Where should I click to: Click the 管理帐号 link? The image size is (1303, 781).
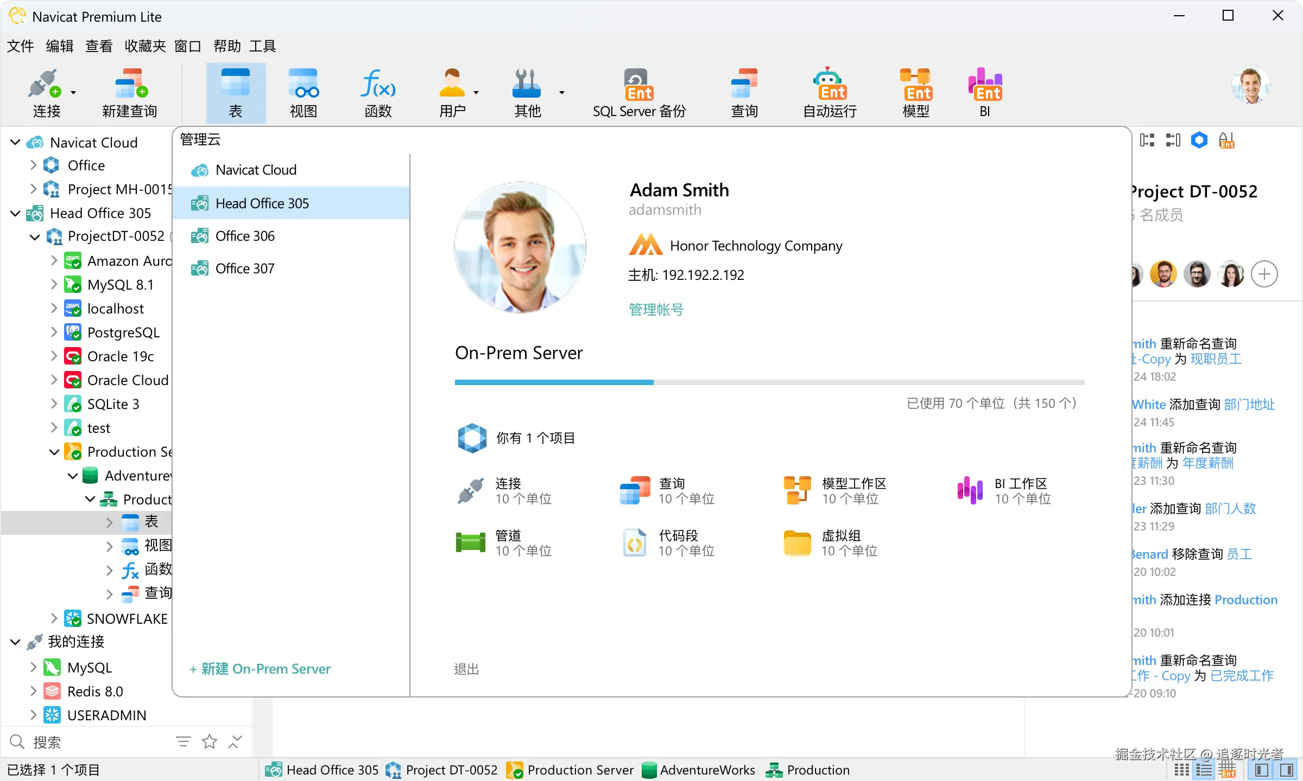[x=656, y=310]
